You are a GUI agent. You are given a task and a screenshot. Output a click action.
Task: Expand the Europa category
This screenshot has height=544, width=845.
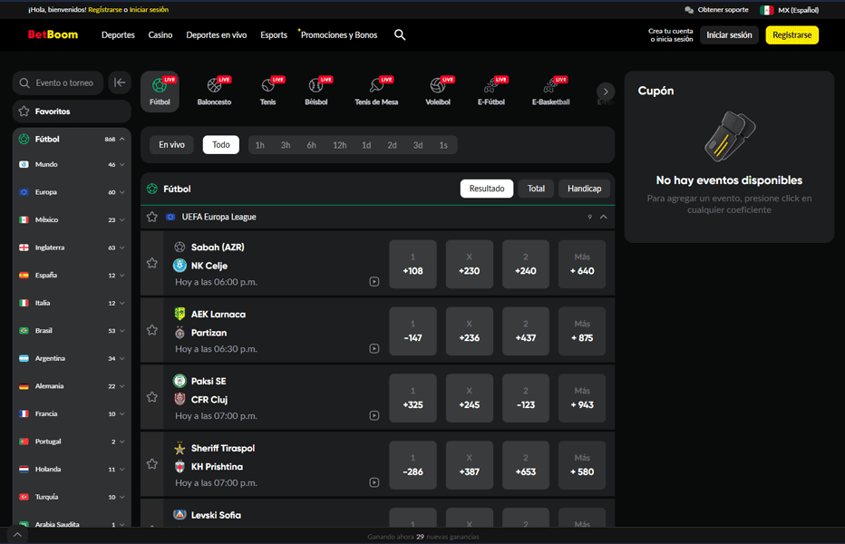(x=121, y=192)
